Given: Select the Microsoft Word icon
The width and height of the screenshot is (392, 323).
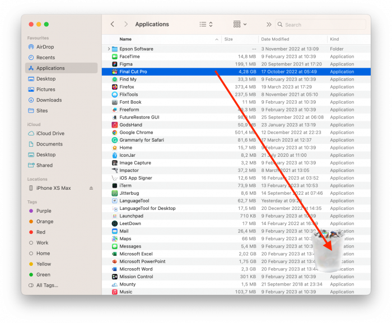Looking at the screenshot, I should click(114, 269).
